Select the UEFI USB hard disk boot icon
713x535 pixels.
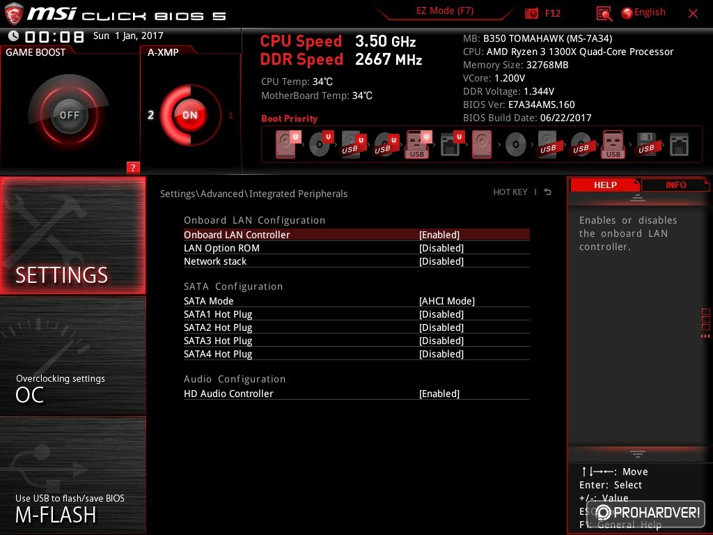pyautogui.click(x=353, y=144)
